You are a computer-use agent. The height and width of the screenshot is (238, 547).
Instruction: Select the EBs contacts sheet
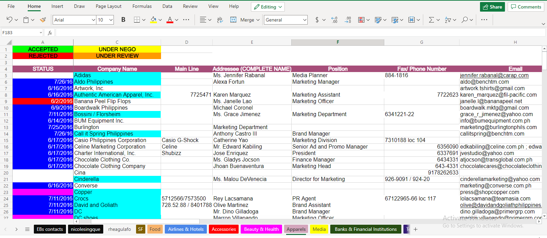[x=50, y=229]
